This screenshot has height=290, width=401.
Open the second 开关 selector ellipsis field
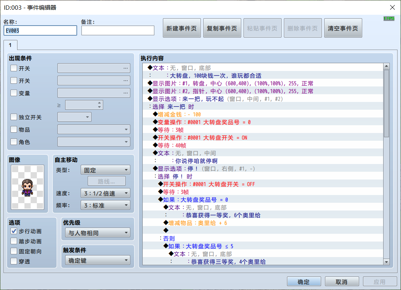click(x=94, y=81)
